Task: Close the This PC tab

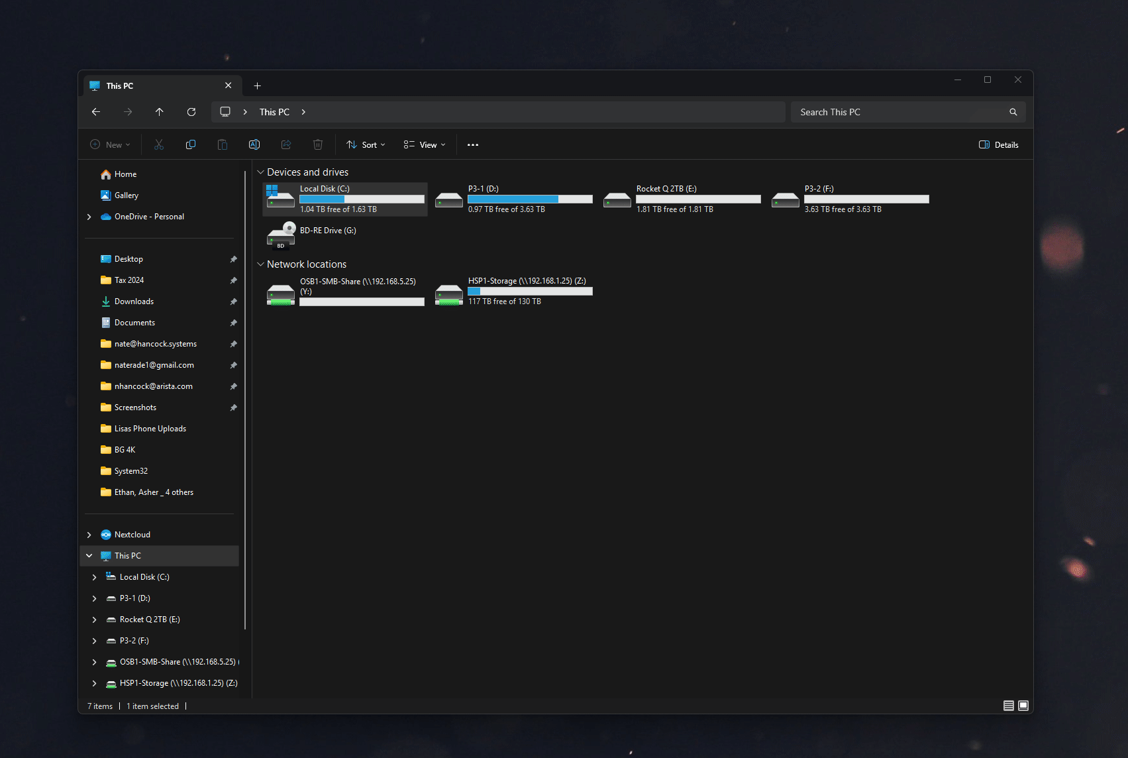Action: (x=229, y=85)
